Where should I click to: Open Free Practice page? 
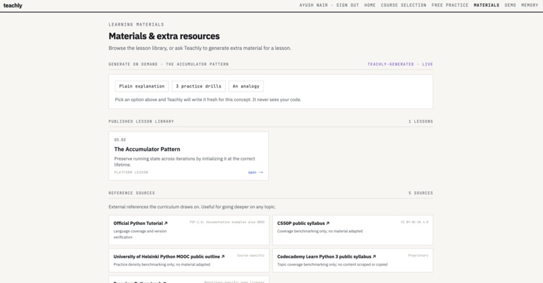coord(450,5)
